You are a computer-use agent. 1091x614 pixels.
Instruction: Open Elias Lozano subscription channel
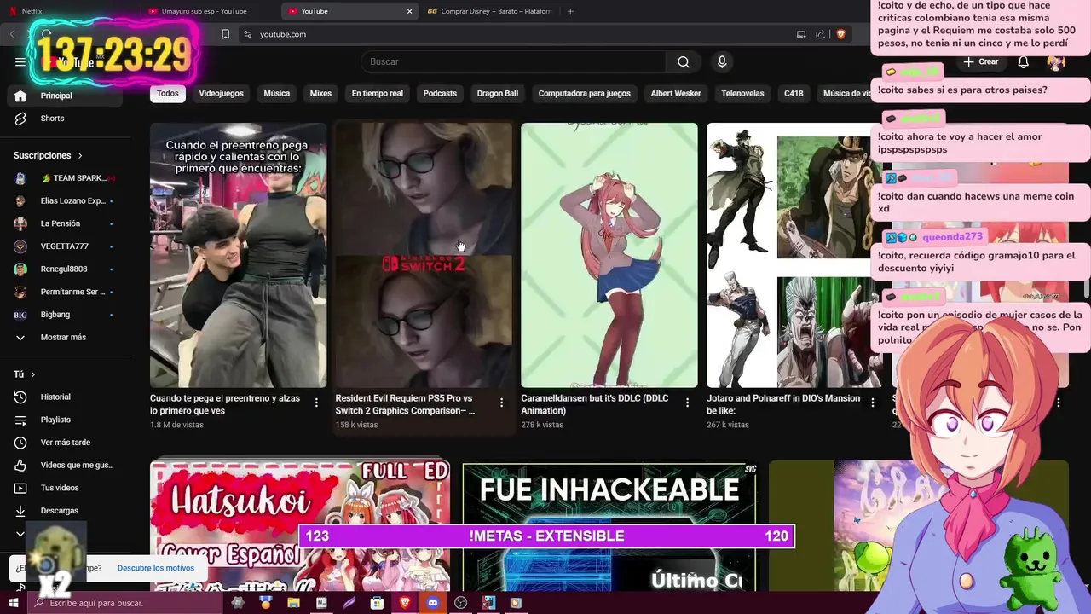pos(65,201)
